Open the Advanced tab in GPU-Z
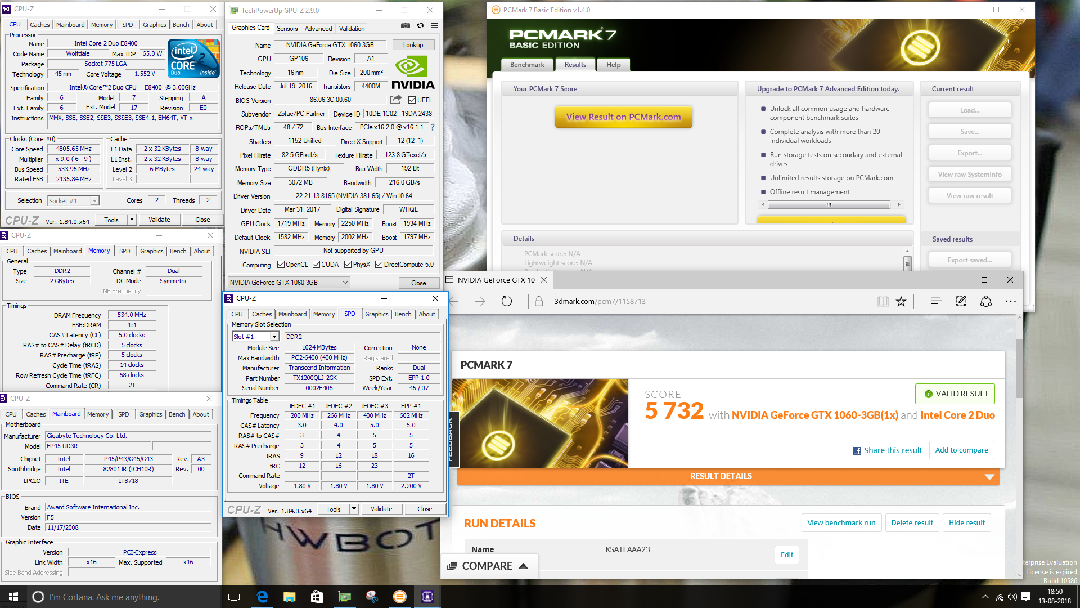The image size is (1080, 608). 318,28
